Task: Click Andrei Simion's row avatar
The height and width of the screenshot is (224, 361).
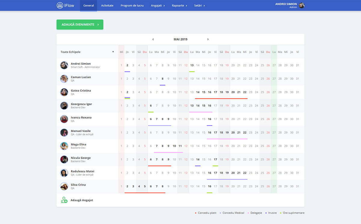Action: point(64,65)
